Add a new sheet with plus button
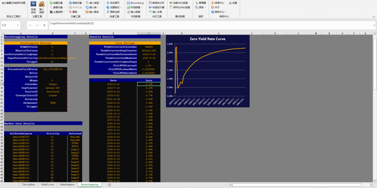The width and height of the screenshot is (377, 188). click(109, 185)
